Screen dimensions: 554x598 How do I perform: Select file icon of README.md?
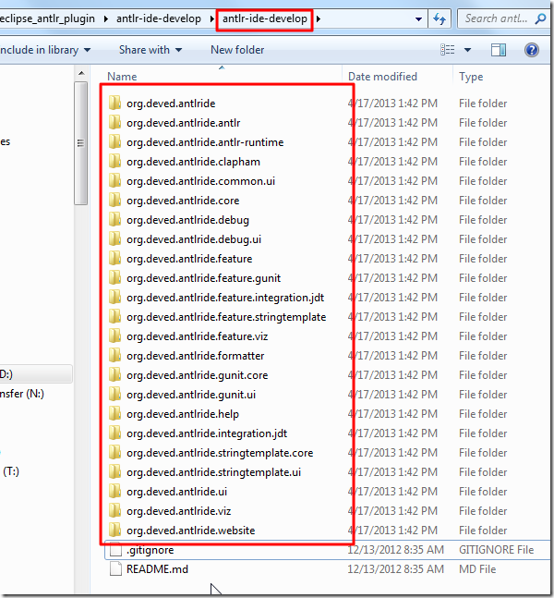115,569
